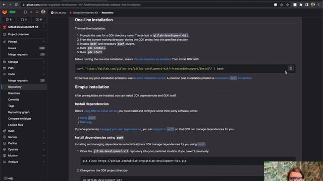Toggle the browser side panel icon
The height and width of the screenshot is (181, 323).
point(307,5)
